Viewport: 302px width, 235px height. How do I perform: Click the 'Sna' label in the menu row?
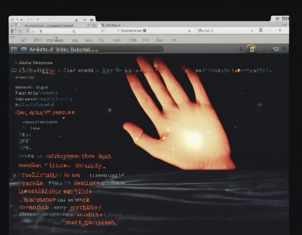coord(133,40)
